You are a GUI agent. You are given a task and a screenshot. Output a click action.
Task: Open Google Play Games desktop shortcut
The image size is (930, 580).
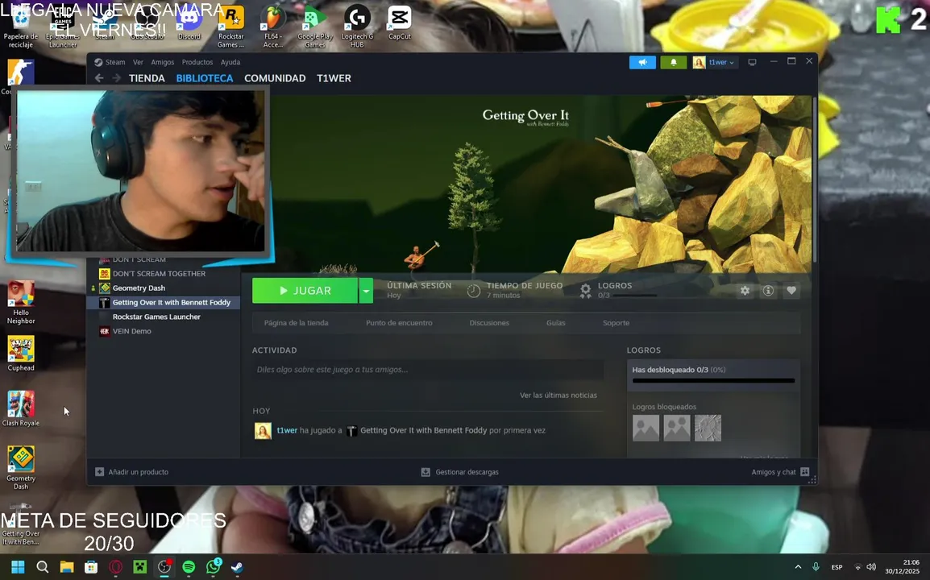315,27
